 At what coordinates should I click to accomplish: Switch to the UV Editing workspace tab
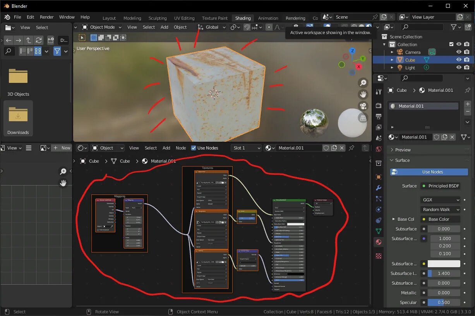184,18
